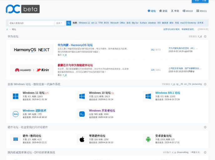The image size is (215, 160).
Task: Open latest post 华为鸿蒙电脑内置壁纸 (4K)
Action: coord(183,48)
